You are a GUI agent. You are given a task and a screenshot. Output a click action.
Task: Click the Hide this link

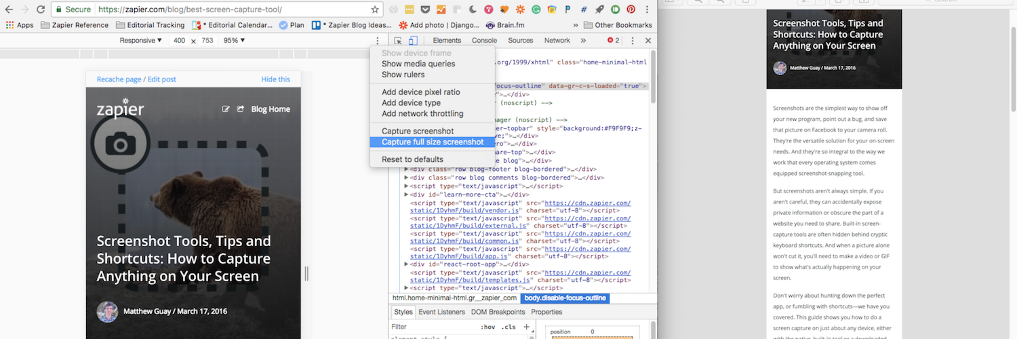click(276, 79)
